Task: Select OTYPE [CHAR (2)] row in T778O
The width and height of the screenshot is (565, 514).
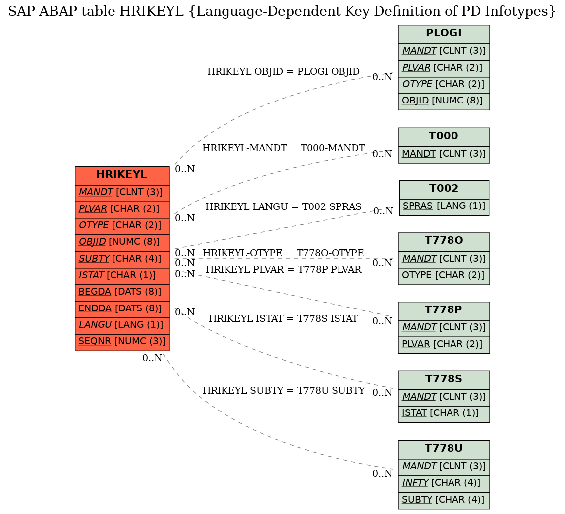Action: (x=444, y=276)
